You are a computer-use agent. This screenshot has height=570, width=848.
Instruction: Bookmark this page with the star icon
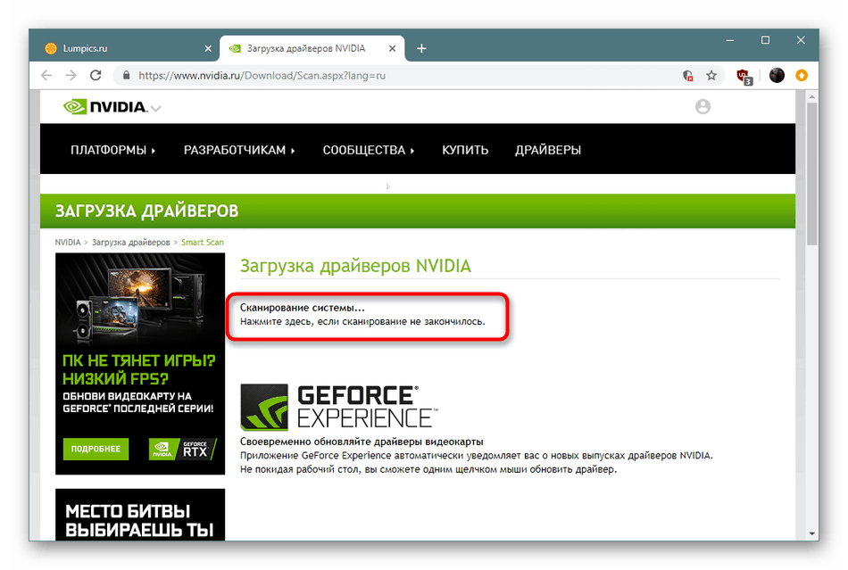[711, 76]
